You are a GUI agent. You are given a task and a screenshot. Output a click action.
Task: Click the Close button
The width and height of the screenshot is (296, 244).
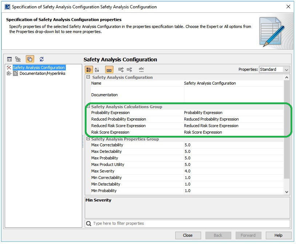click(188, 235)
